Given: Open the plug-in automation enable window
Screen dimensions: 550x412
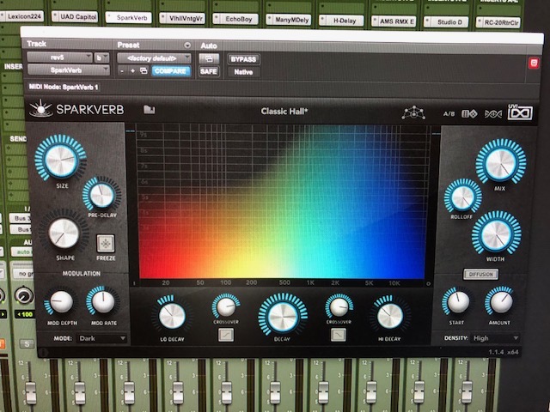Looking at the screenshot, I should coord(209,58).
